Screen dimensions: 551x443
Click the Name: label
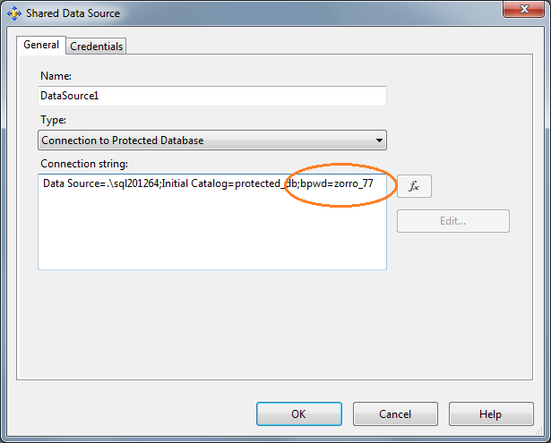tap(56, 76)
